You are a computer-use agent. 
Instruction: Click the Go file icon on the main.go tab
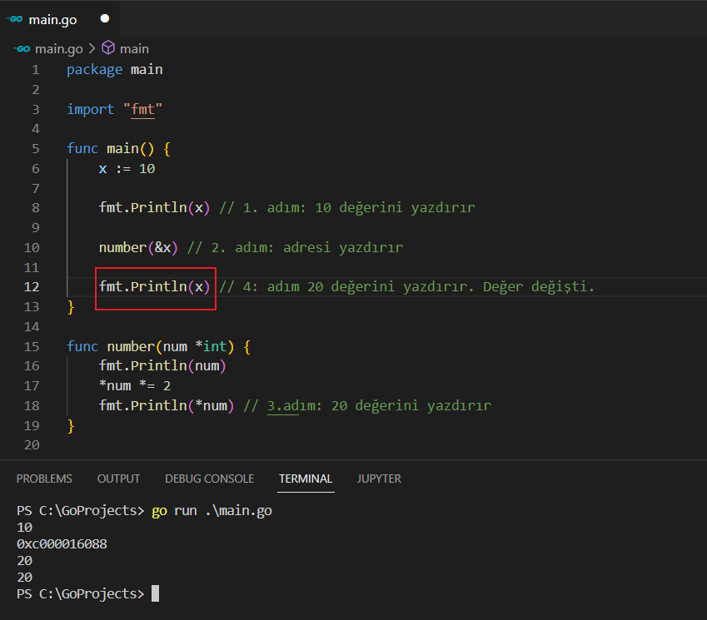tap(15, 19)
